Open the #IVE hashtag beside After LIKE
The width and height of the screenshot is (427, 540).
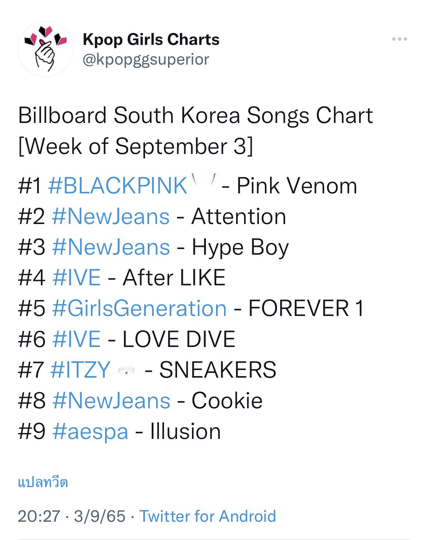[77, 278]
